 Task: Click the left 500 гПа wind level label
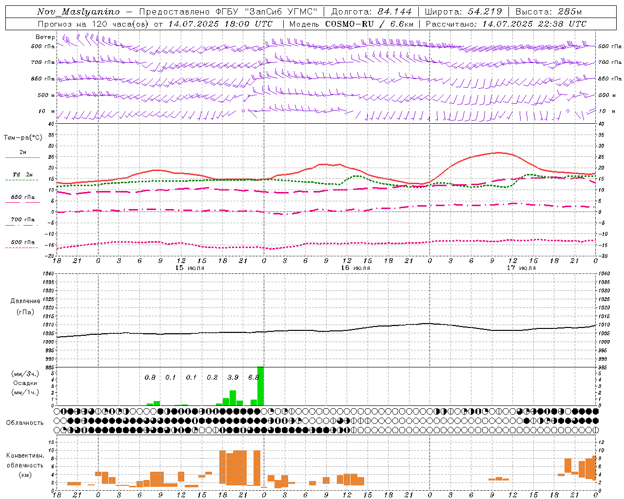coord(43,47)
